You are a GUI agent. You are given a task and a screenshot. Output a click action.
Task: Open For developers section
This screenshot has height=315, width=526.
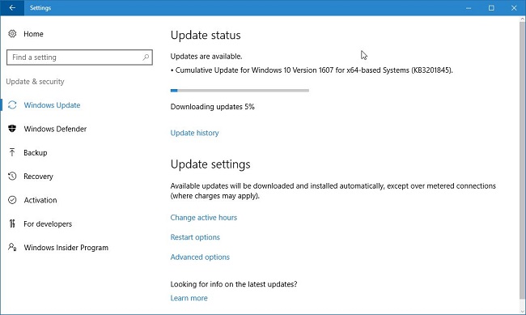48,224
